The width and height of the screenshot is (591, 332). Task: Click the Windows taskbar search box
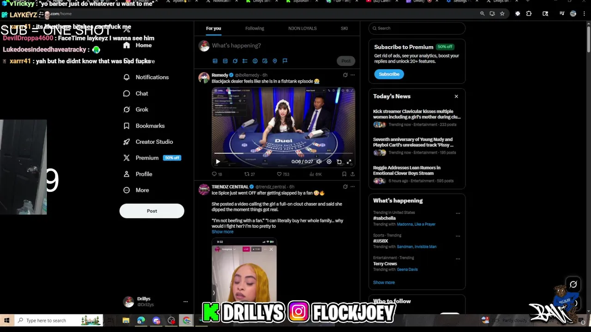coord(58,320)
